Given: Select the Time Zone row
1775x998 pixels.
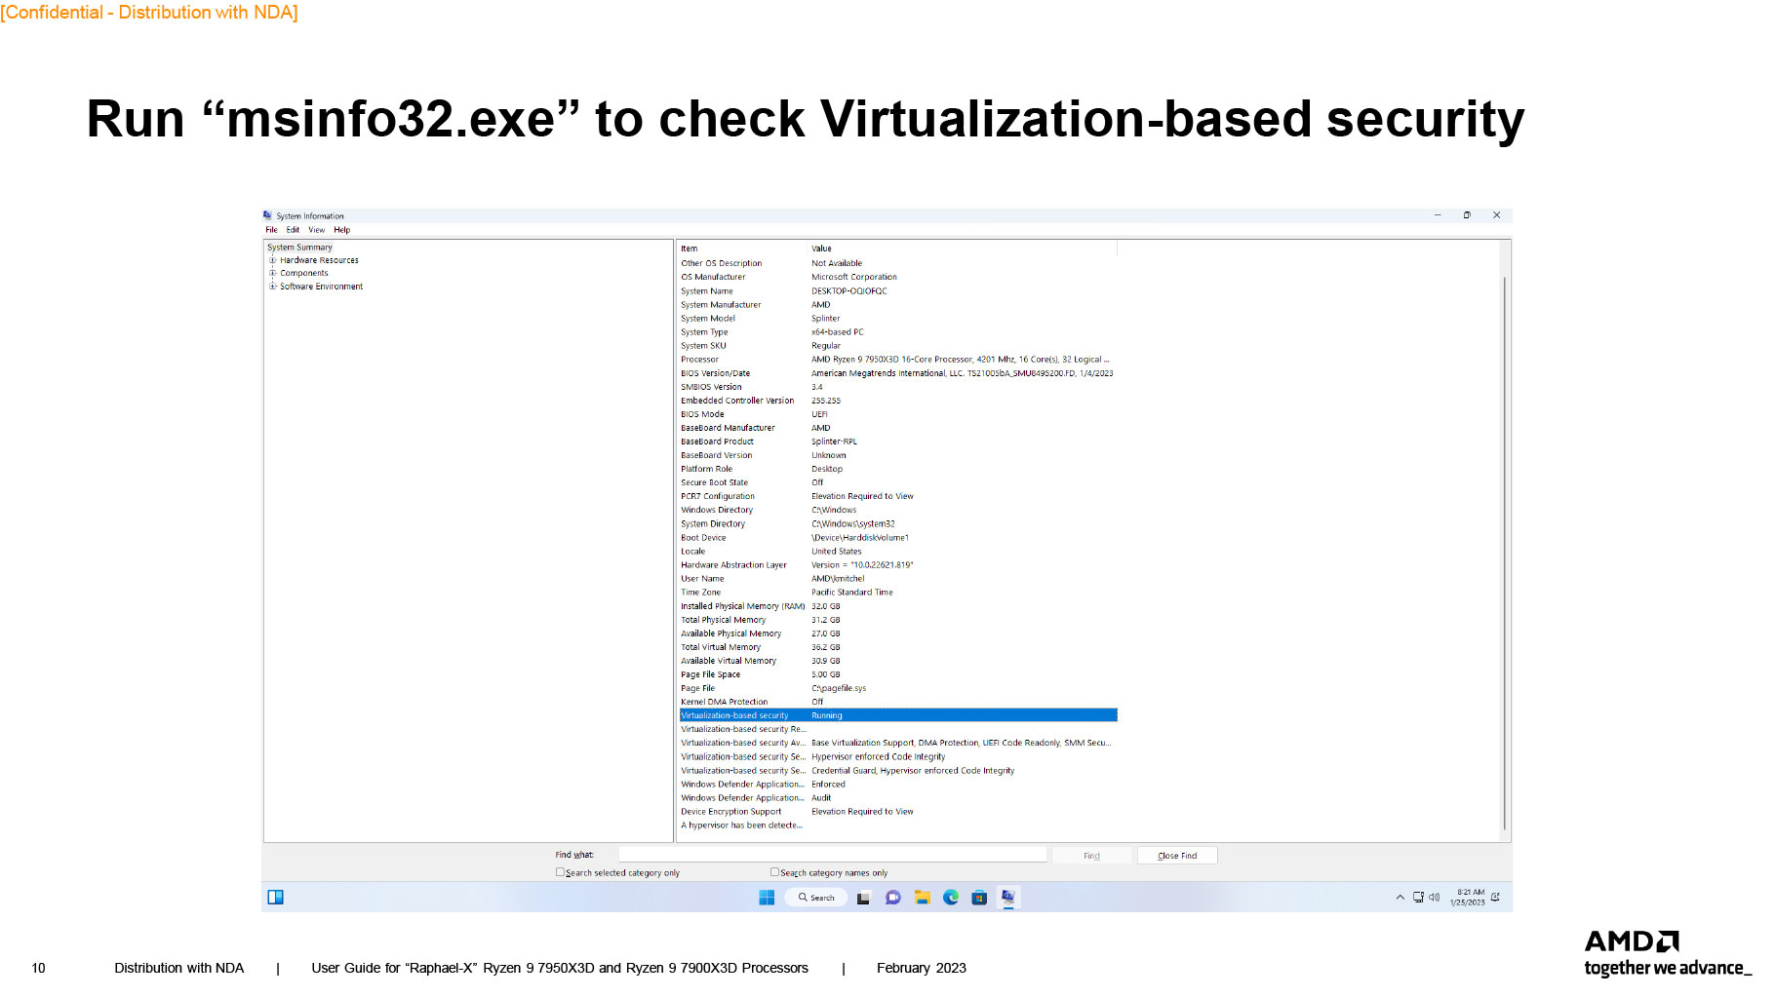Looking at the screenshot, I should [898, 593].
